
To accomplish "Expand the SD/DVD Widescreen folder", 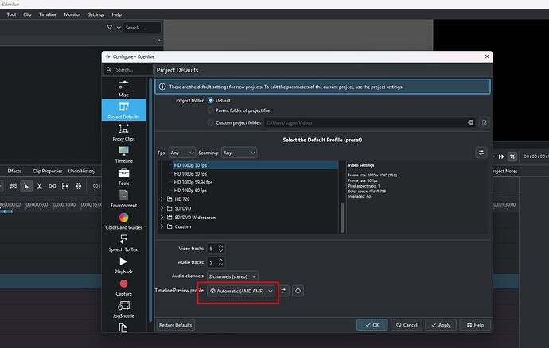I will coord(162,217).
